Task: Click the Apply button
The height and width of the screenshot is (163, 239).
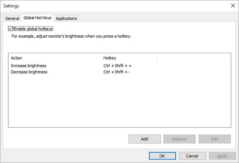Action: (x=223, y=155)
